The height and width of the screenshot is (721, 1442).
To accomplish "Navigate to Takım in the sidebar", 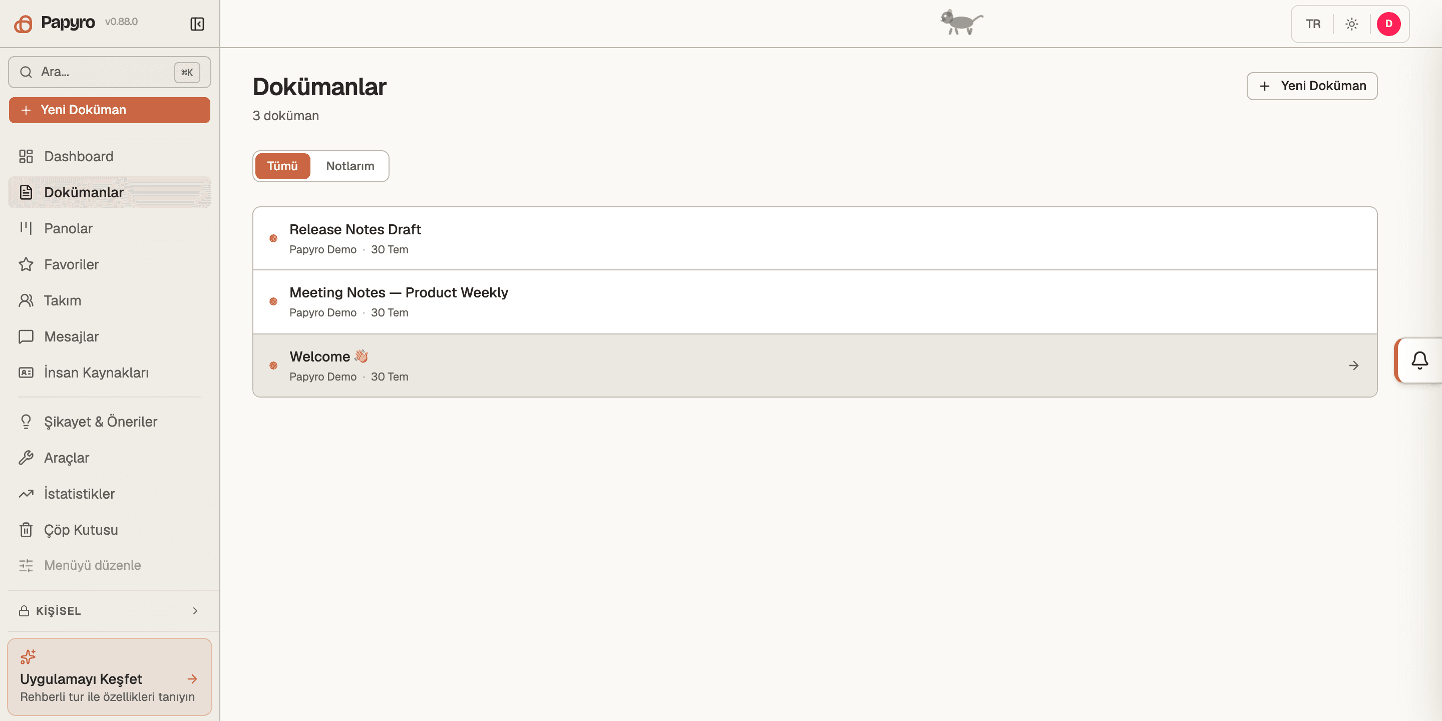I will [x=110, y=300].
